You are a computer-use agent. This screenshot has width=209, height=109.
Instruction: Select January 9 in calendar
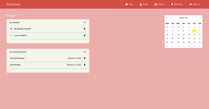[200, 31]
